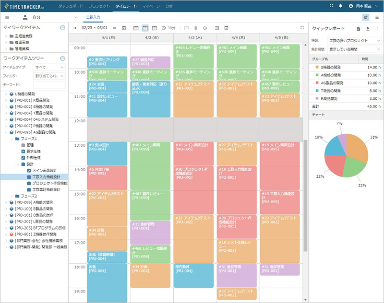This screenshot has height=303, width=384.
Task: Expand the フェーズ2 tree node
Action: pos(12,196)
